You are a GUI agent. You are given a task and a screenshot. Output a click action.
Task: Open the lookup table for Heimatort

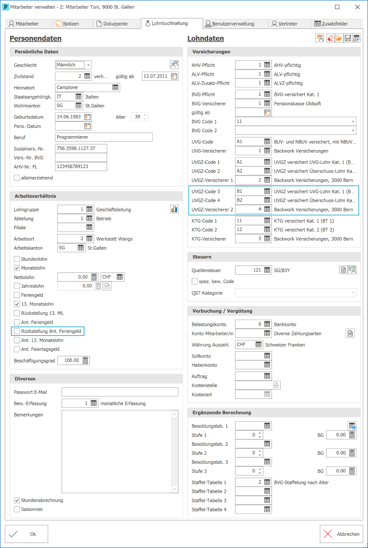coord(115,87)
